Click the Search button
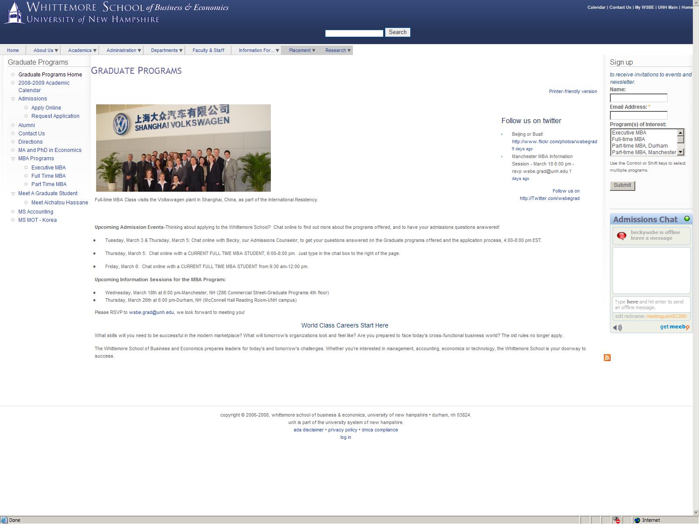The image size is (699, 524). [x=398, y=32]
